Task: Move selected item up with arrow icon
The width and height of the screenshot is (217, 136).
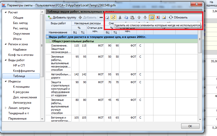Action: point(139,17)
